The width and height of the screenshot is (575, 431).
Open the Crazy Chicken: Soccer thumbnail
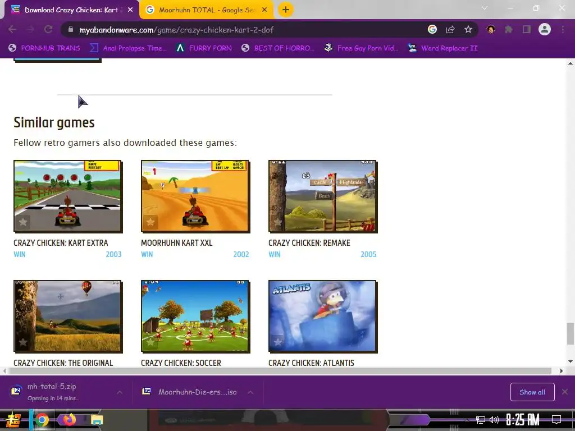pyautogui.click(x=195, y=317)
